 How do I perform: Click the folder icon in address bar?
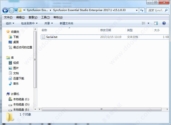pos(20,10)
